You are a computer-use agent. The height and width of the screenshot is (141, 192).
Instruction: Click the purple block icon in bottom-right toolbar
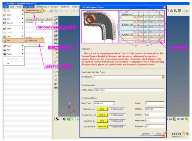(179, 119)
